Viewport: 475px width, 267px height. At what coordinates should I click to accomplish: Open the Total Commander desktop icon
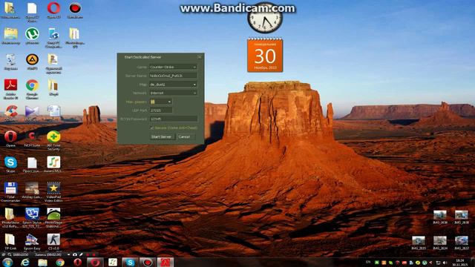pos(10,192)
